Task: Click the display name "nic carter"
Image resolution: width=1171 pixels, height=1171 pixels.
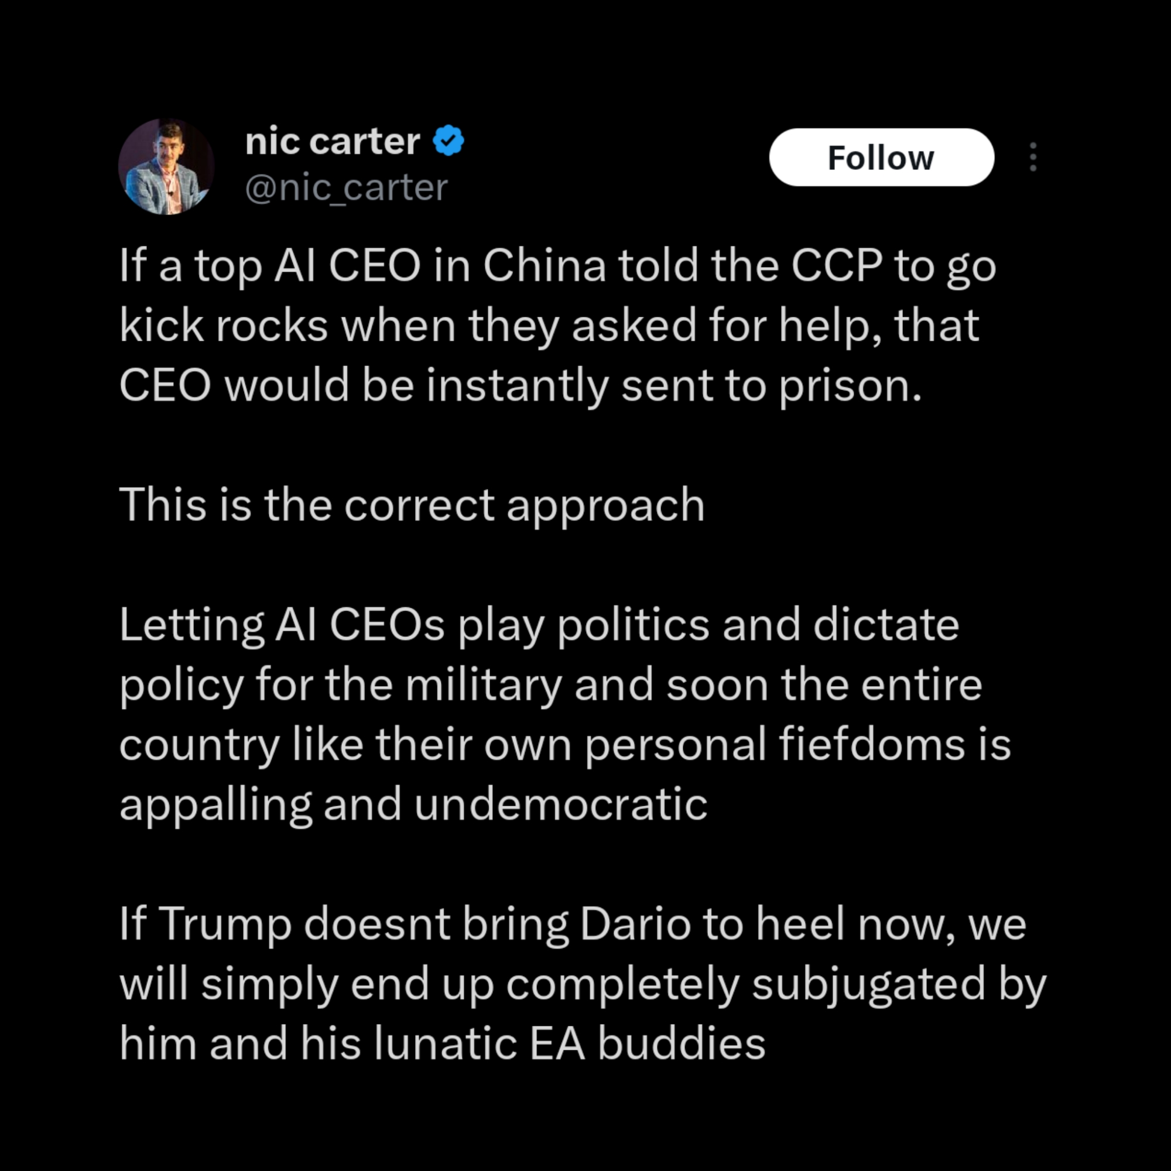Action: point(332,142)
